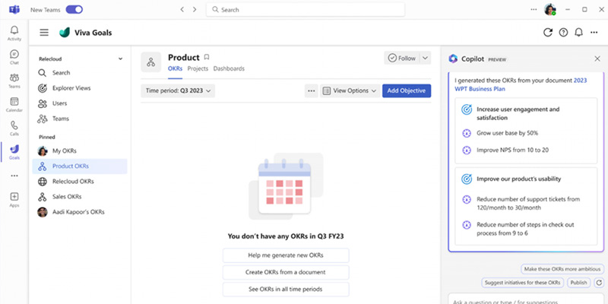Open Sales OKRs pinned item

pos(81,197)
